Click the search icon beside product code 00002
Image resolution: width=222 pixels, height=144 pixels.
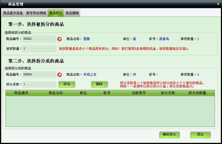[x=59, y=39]
